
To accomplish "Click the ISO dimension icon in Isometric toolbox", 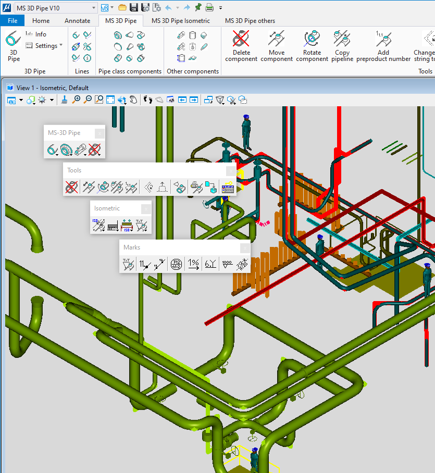I will (x=127, y=225).
